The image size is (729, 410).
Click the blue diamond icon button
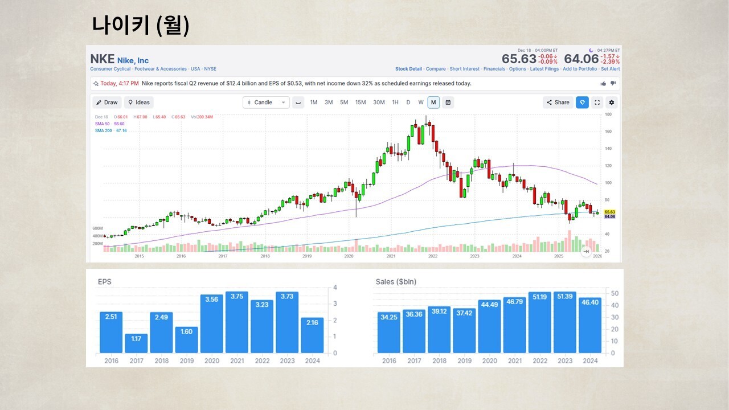point(582,102)
